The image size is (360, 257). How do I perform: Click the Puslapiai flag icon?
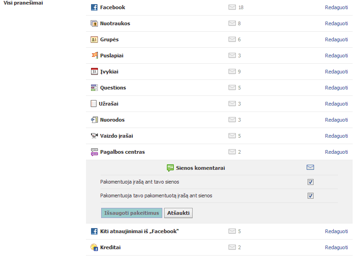95,55
